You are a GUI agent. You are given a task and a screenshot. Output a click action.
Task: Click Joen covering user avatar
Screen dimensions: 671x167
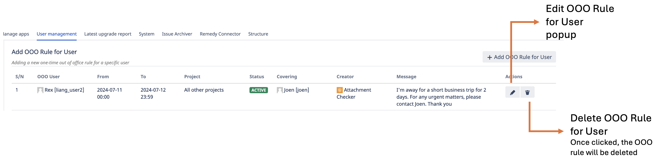coord(280,90)
